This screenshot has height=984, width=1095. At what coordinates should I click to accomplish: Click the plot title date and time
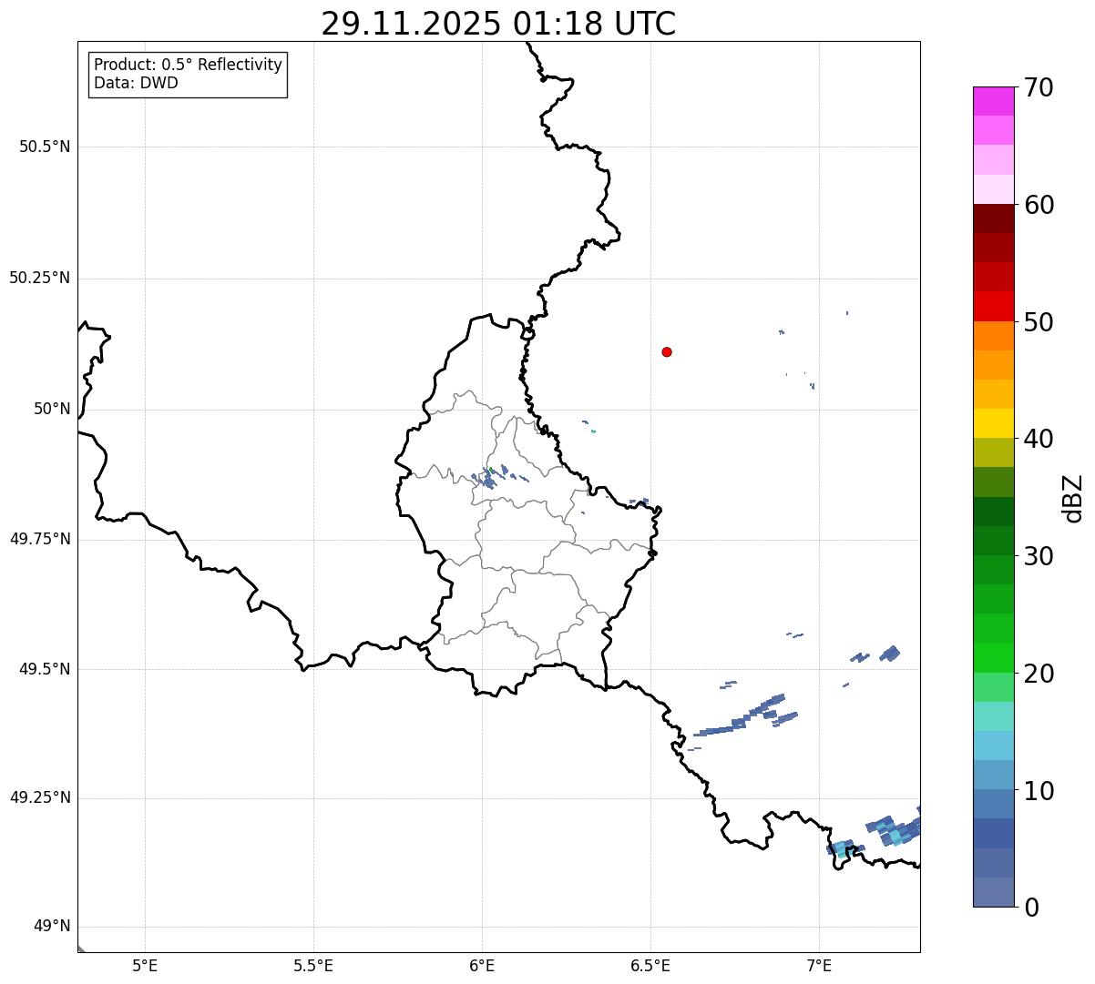point(498,24)
